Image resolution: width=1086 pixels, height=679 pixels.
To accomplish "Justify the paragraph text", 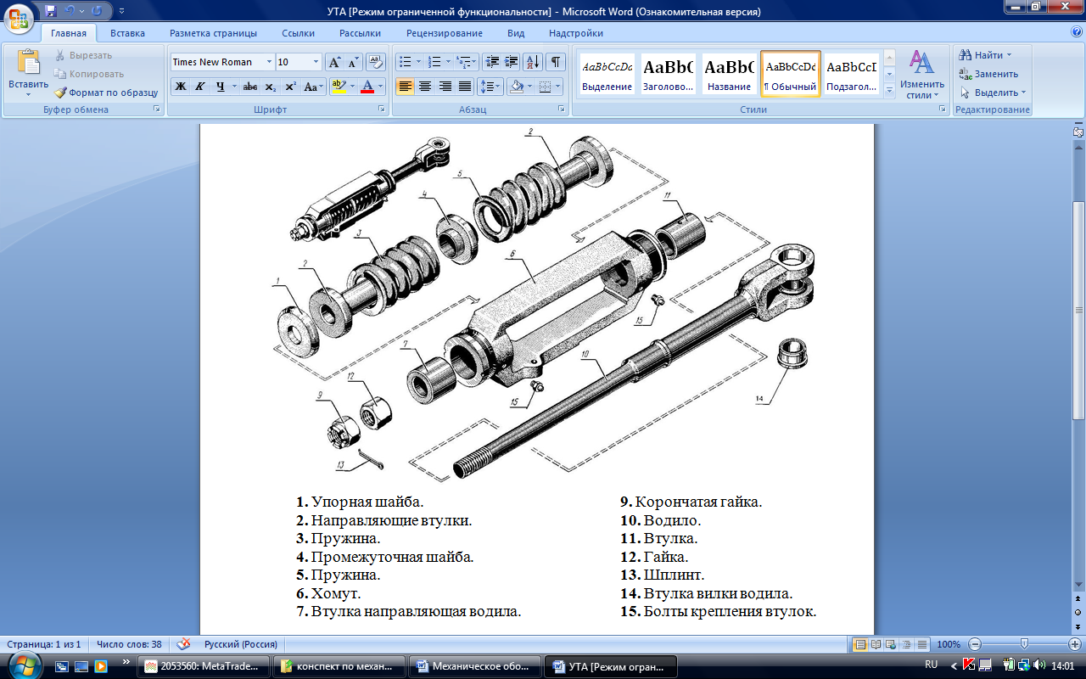I will coord(464,87).
